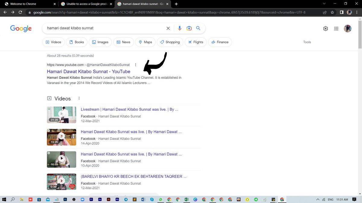This screenshot has height=203, width=362.
Task: Open video link dated 10-Apr-2020
Action: pyautogui.click(x=131, y=154)
